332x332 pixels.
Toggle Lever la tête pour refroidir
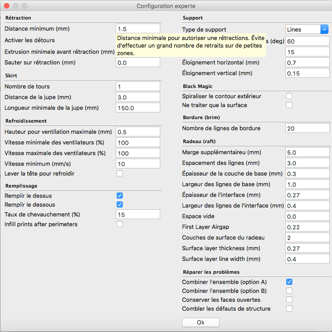[120, 173]
